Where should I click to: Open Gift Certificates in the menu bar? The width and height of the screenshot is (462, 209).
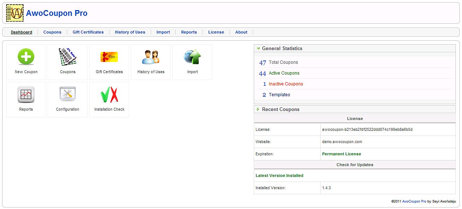coord(88,32)
